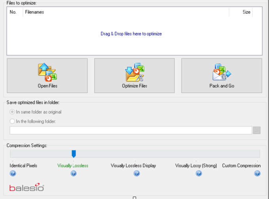The image size is (269, 199).
Task: Click the compression level slider handle
Action: click(74, 154)
